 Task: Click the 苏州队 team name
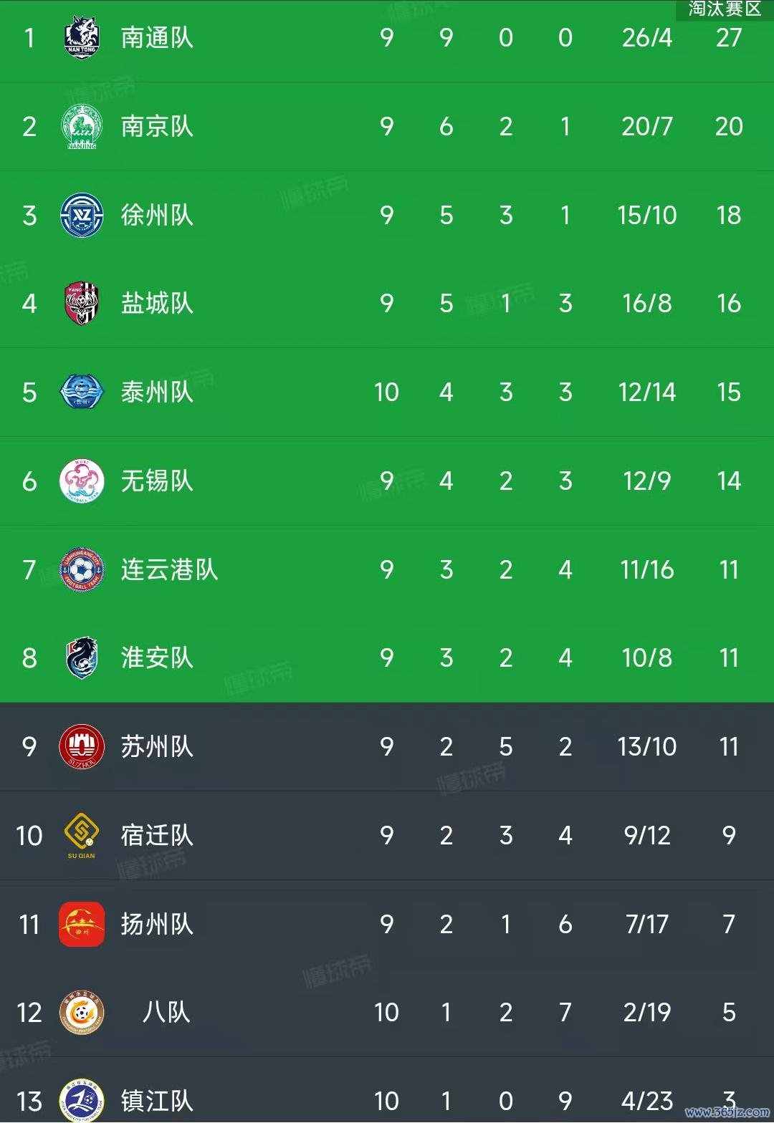(157, 746)
